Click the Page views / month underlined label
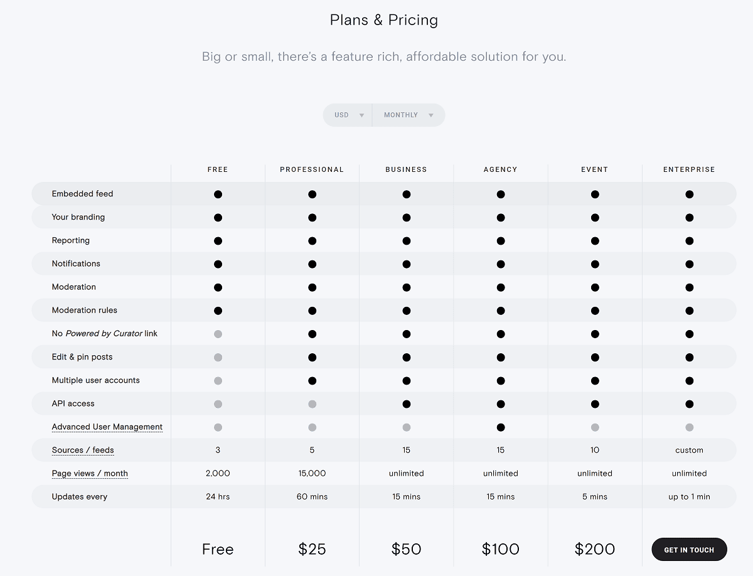The height and width of the screenshot is (576, 753). tap(90, 473)
